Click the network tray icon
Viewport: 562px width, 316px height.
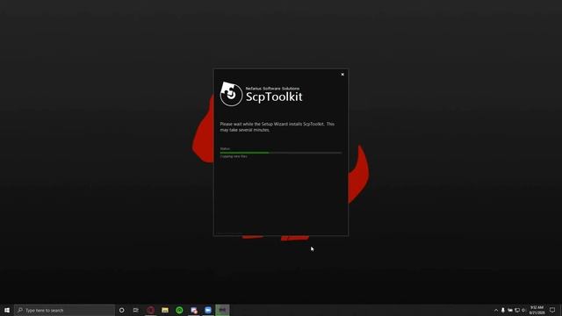[x=517, y=310]
